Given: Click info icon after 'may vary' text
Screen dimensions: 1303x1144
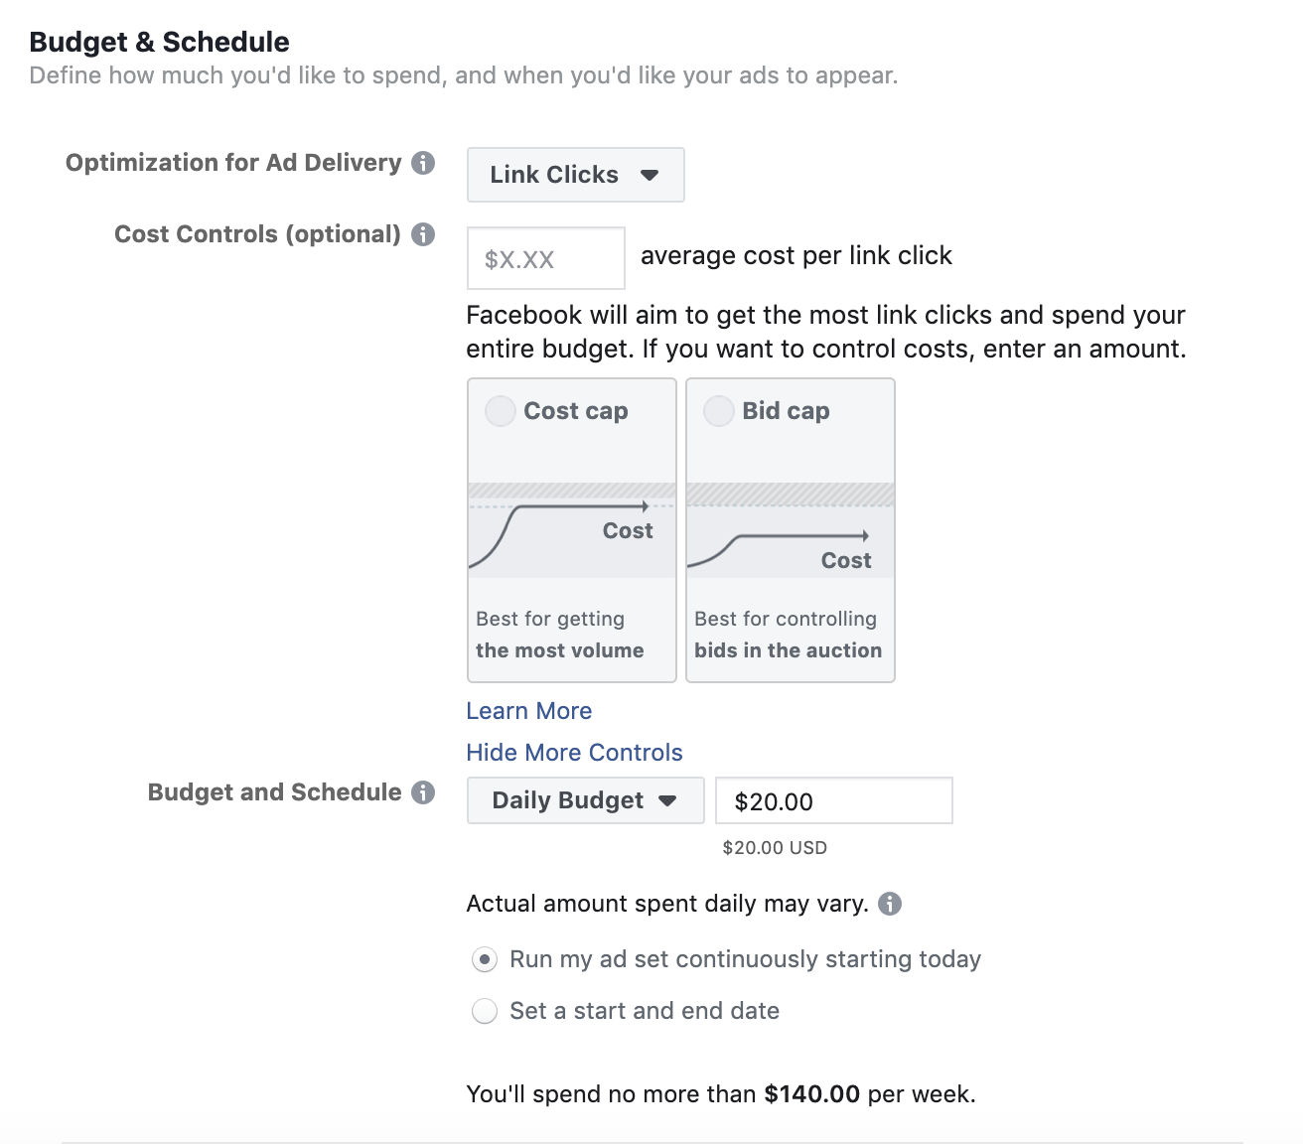Looking at the screenshot, I should click(x=890, y=904).
